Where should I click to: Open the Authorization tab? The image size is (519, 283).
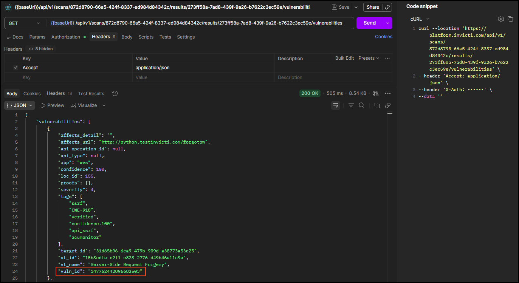(x=66, y=37)
